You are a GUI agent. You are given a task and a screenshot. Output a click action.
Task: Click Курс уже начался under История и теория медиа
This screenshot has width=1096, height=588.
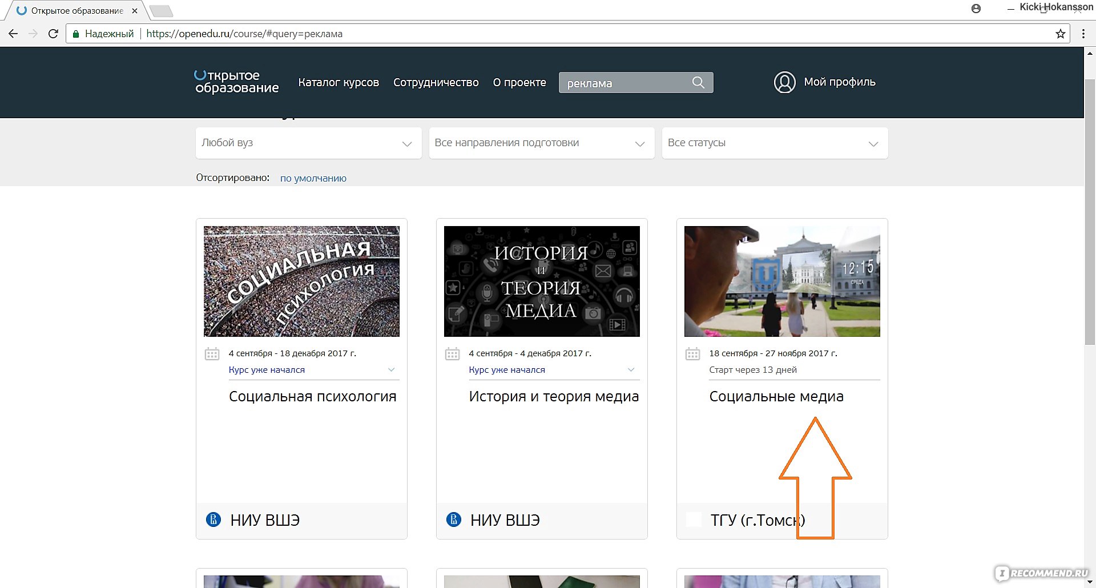click(507, 370)
